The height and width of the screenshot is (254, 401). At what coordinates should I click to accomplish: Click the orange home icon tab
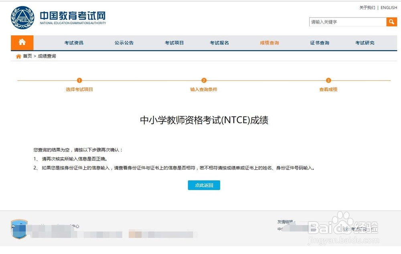(22, 42)
